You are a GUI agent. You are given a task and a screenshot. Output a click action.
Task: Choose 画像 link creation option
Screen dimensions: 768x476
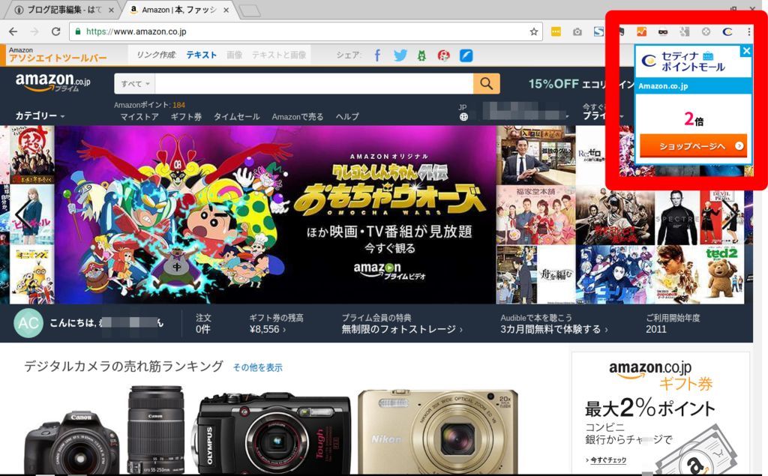click(x=234, y=55)
